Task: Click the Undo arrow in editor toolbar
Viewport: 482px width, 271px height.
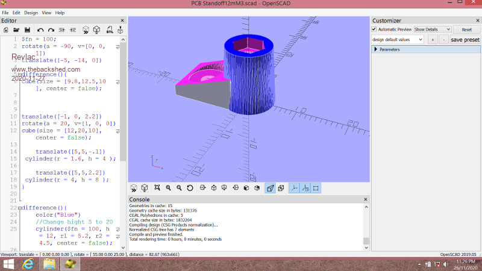Action: click(x=40, y=30)
